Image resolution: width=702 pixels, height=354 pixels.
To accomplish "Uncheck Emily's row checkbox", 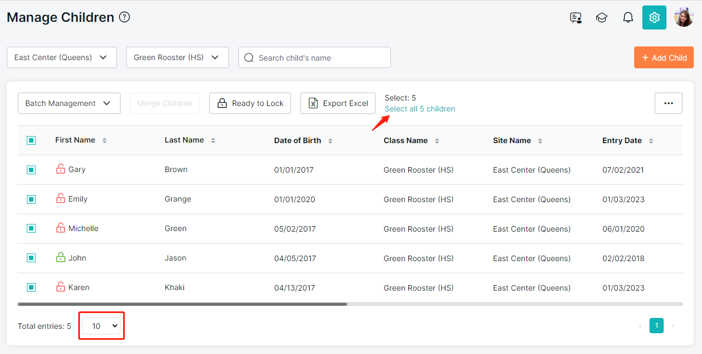I will [x=31, y=199].
